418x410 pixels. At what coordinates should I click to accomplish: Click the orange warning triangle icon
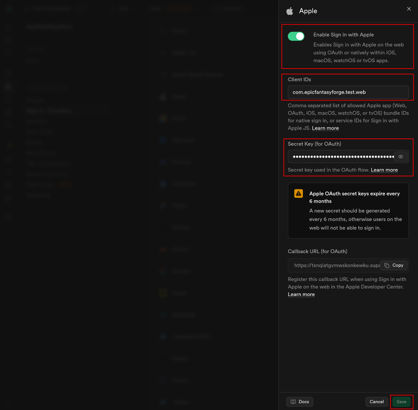[299, 194]
